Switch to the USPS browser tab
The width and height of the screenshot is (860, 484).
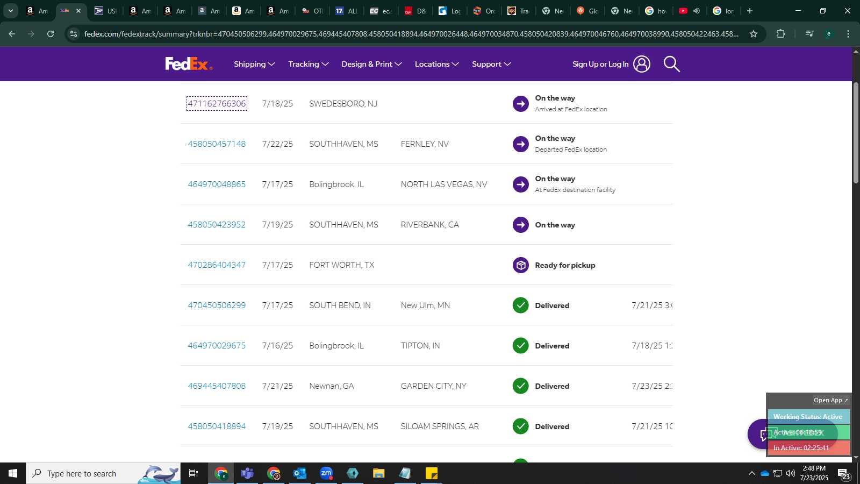(105, 11)
